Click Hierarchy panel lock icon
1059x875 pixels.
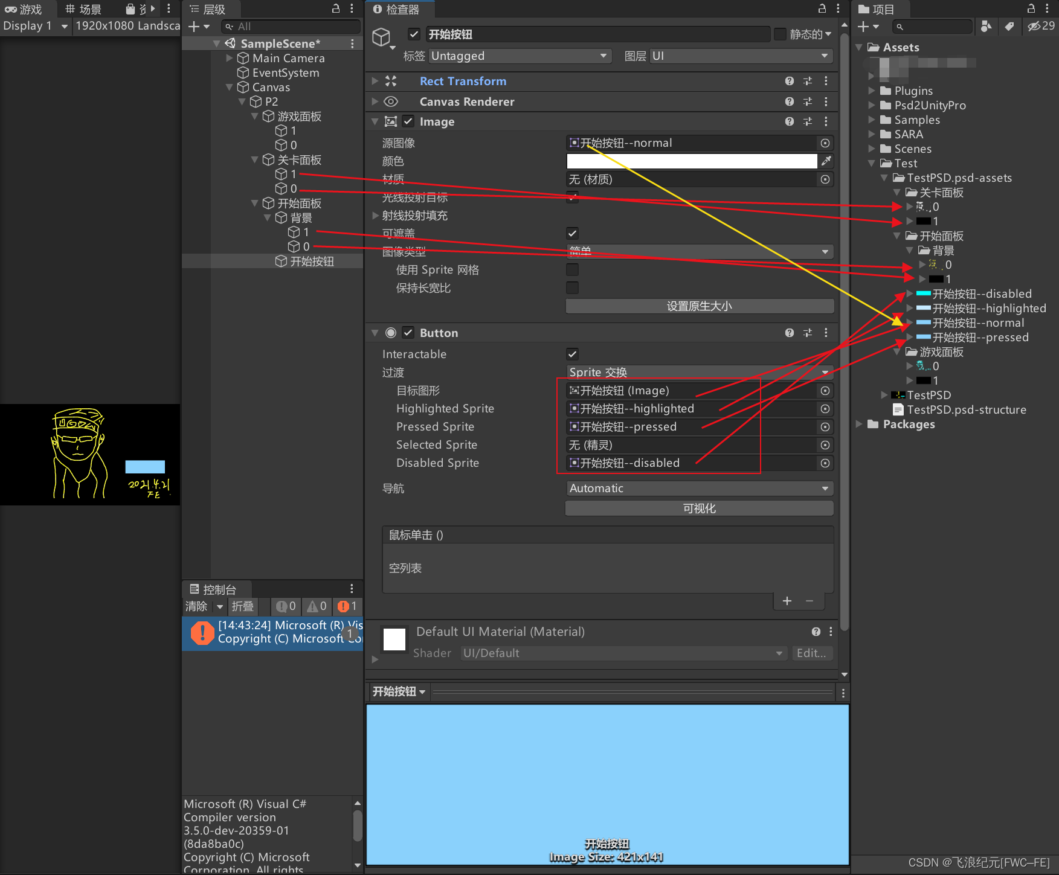coord(336,8)
